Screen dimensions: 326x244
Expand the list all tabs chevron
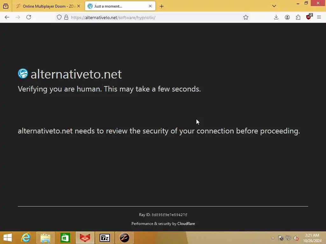tap(274, 6)
